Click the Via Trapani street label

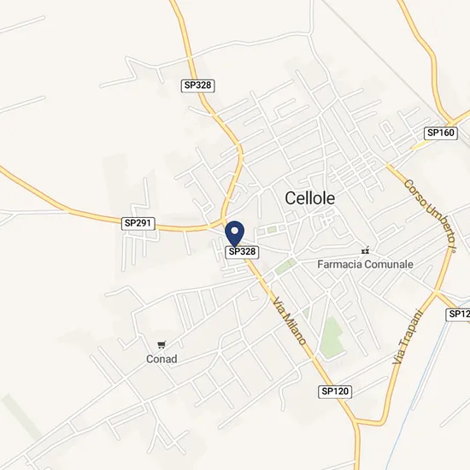408,338
